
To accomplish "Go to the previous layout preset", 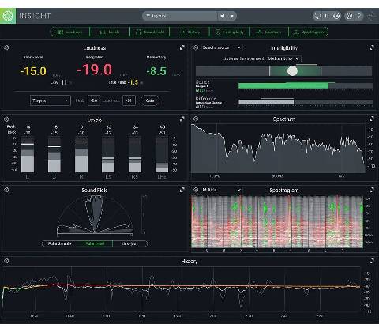I will [x=223, y=16].
